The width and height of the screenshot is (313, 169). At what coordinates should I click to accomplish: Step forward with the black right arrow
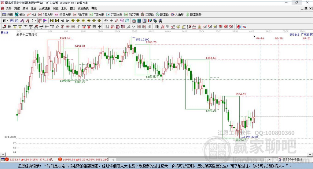(68, 21)
